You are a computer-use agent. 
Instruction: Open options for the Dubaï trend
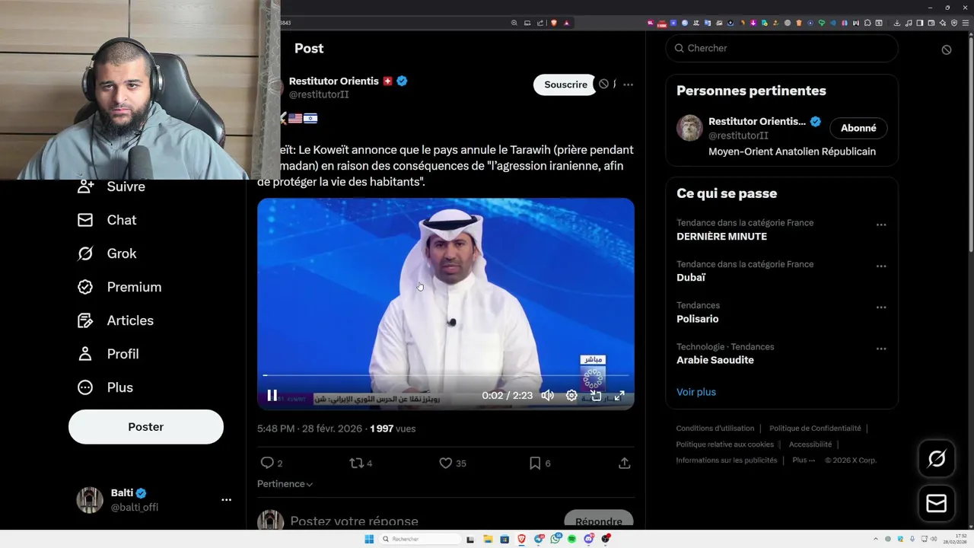point(881,266)
